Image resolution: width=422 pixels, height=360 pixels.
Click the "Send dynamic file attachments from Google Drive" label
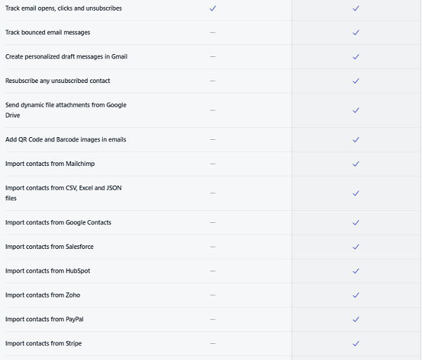(65, 110)
